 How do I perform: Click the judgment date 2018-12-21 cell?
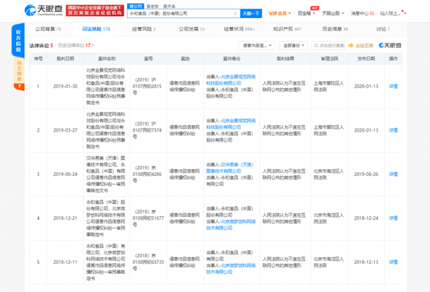65,218
